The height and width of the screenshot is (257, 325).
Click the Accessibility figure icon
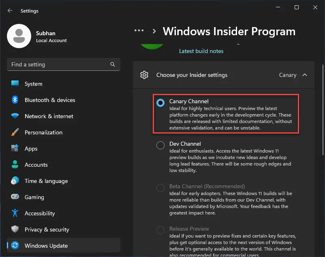click(15, 213)
